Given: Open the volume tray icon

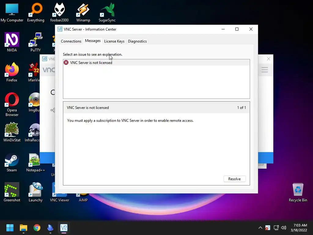Looking at the screenshot, I should click(284, 228).
